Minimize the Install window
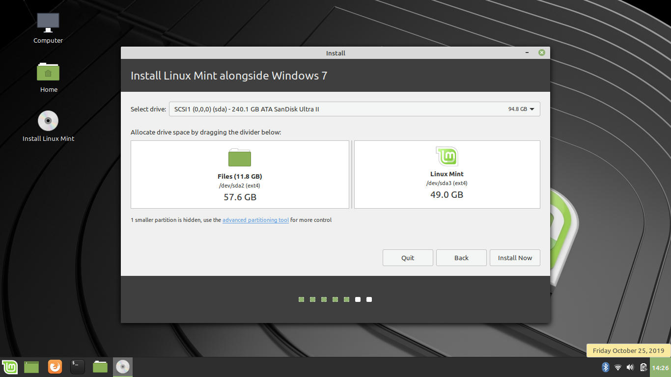 pyautogui.click(x=527, y=53)
